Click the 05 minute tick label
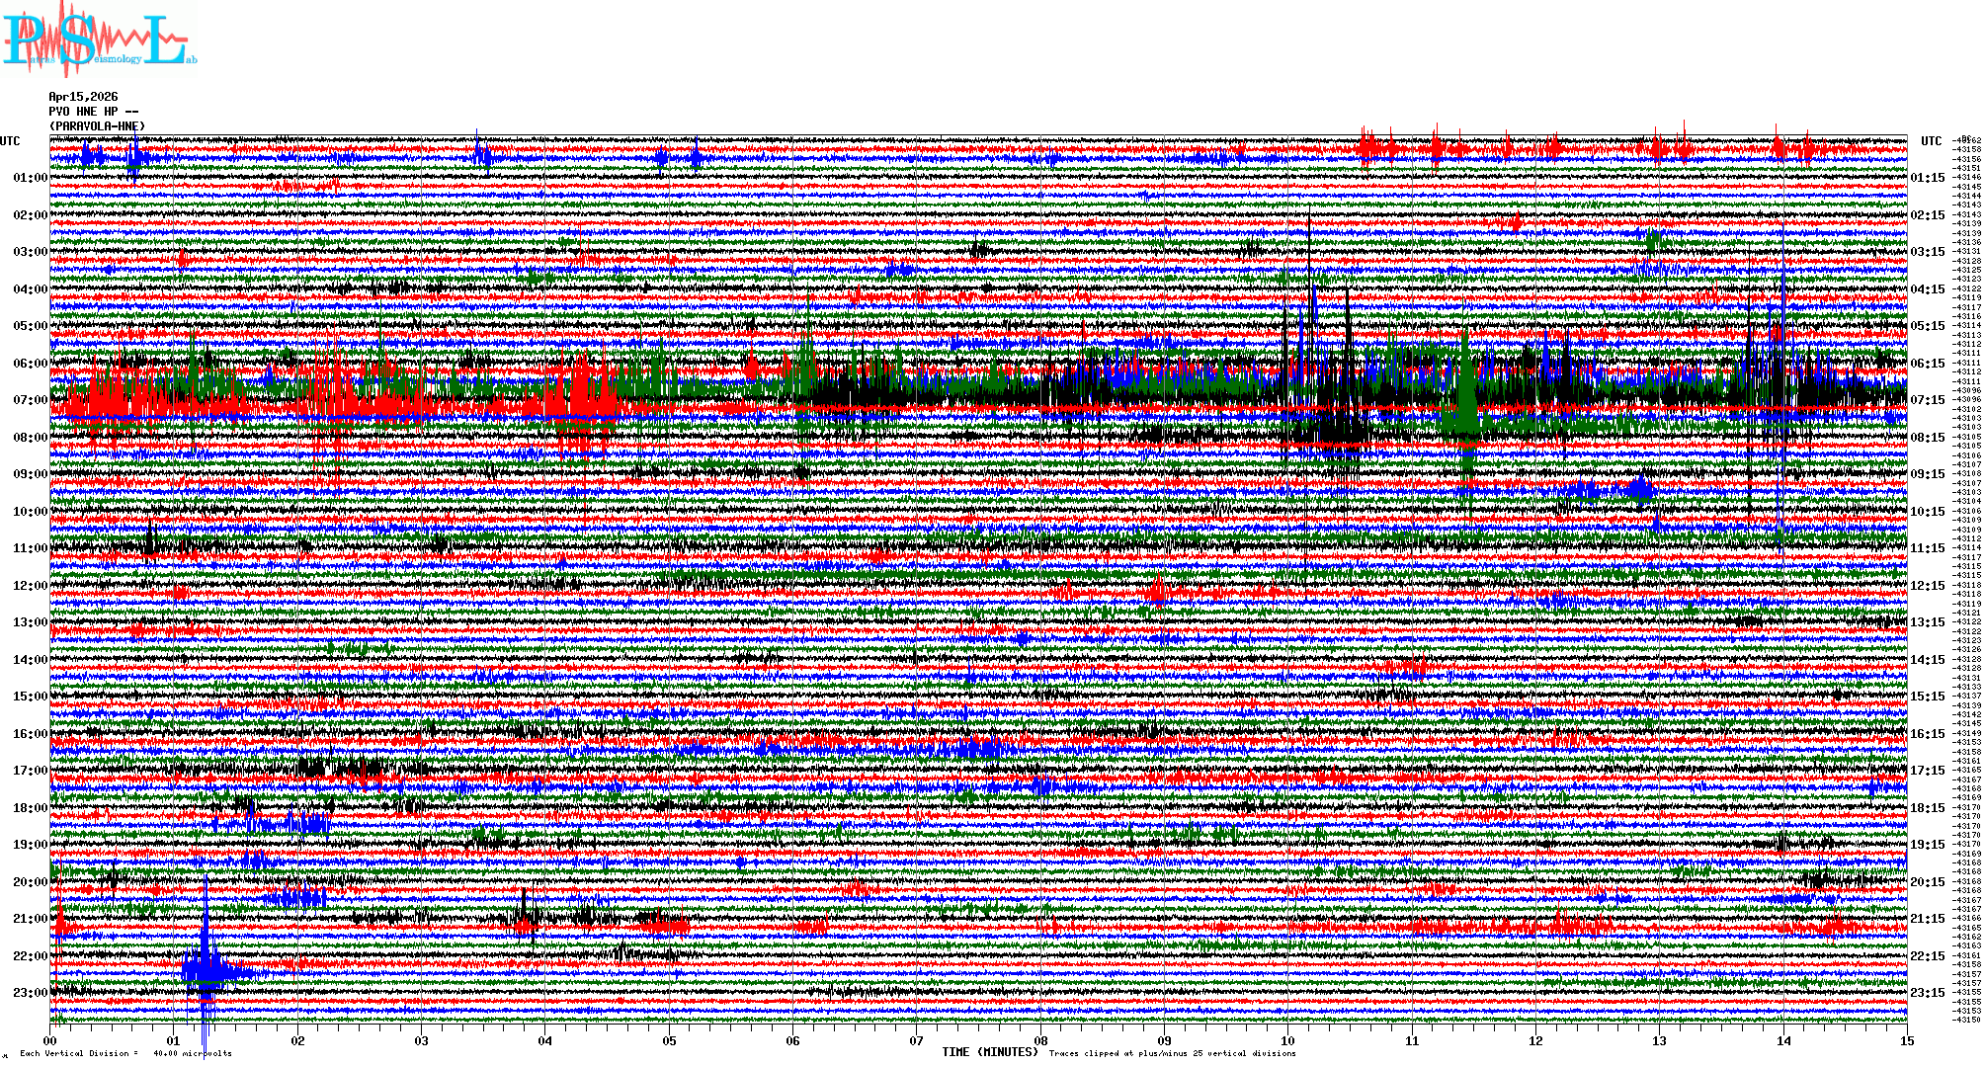 tap(669, 1041)
